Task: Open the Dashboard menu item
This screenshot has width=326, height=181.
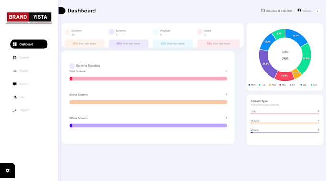Action: (29, 44)
